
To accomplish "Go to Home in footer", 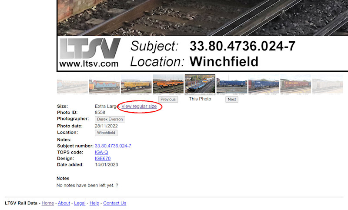I will coord(48,203).
